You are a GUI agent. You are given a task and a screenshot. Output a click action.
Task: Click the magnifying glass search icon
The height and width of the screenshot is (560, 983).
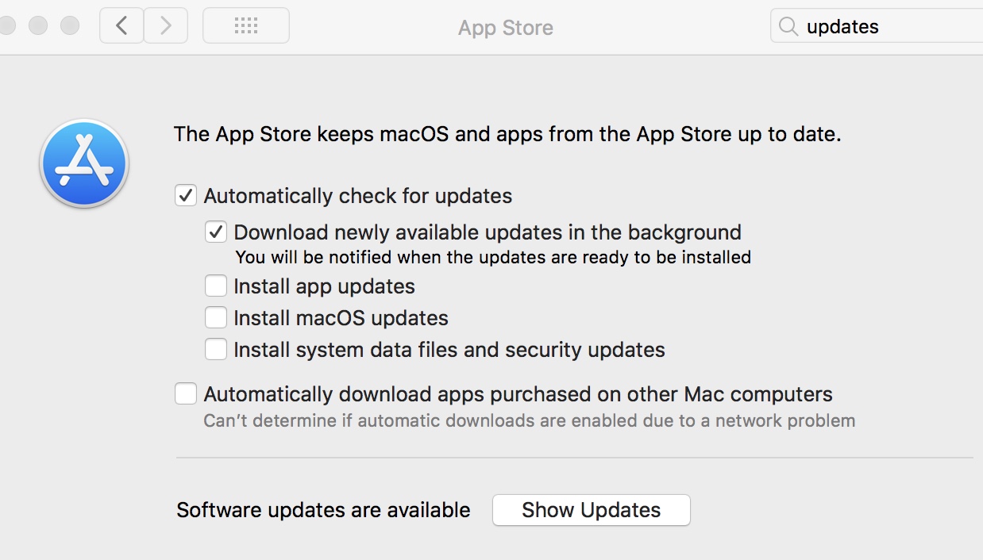pos(788,27)
